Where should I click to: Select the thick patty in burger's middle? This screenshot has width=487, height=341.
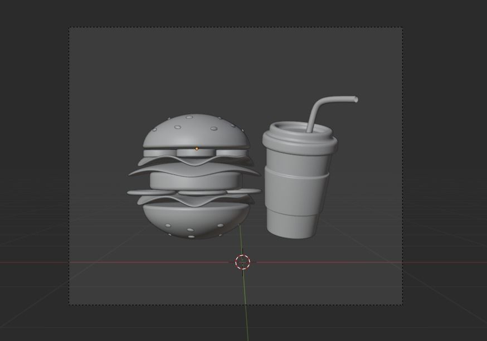pyautogui.click(x=196, y=181)
